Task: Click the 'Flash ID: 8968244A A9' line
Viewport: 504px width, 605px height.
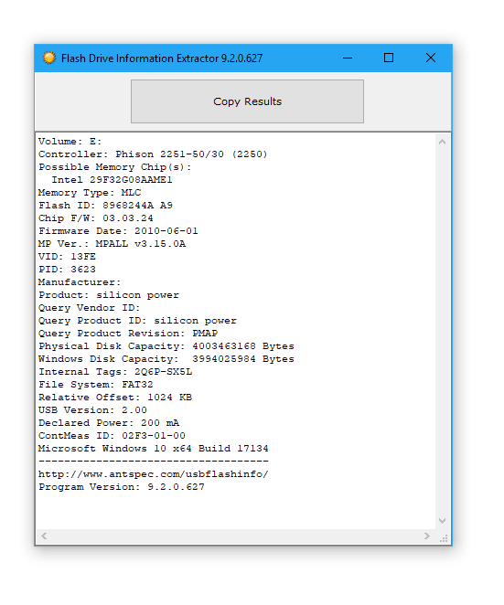Action: point(105,206)
